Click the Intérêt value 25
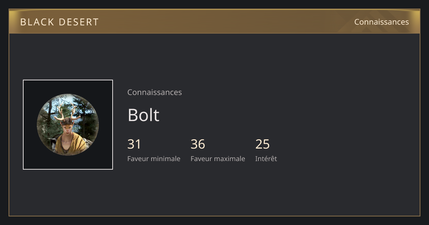 262,144
